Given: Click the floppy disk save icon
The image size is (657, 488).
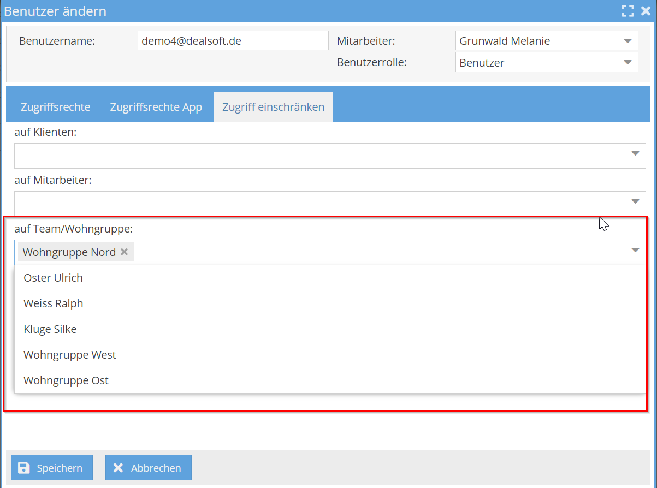Looking at the screenshot, I should (24, 468).
